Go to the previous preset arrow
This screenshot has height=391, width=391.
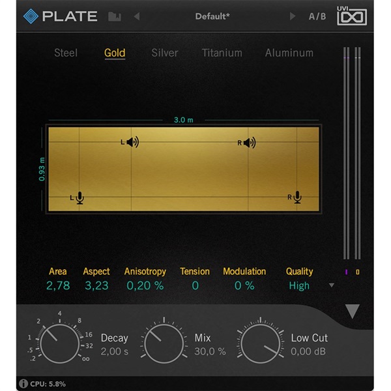[137, 16]
